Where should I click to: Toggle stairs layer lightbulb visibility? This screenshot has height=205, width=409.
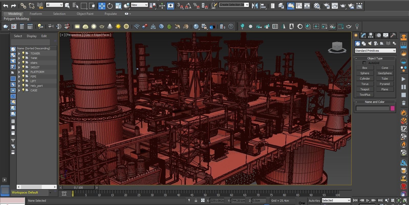point(23,63)
